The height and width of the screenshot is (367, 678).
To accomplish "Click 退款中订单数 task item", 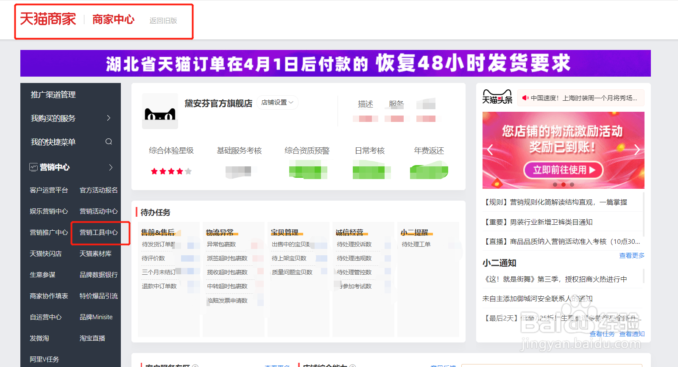I will (159, 286).
